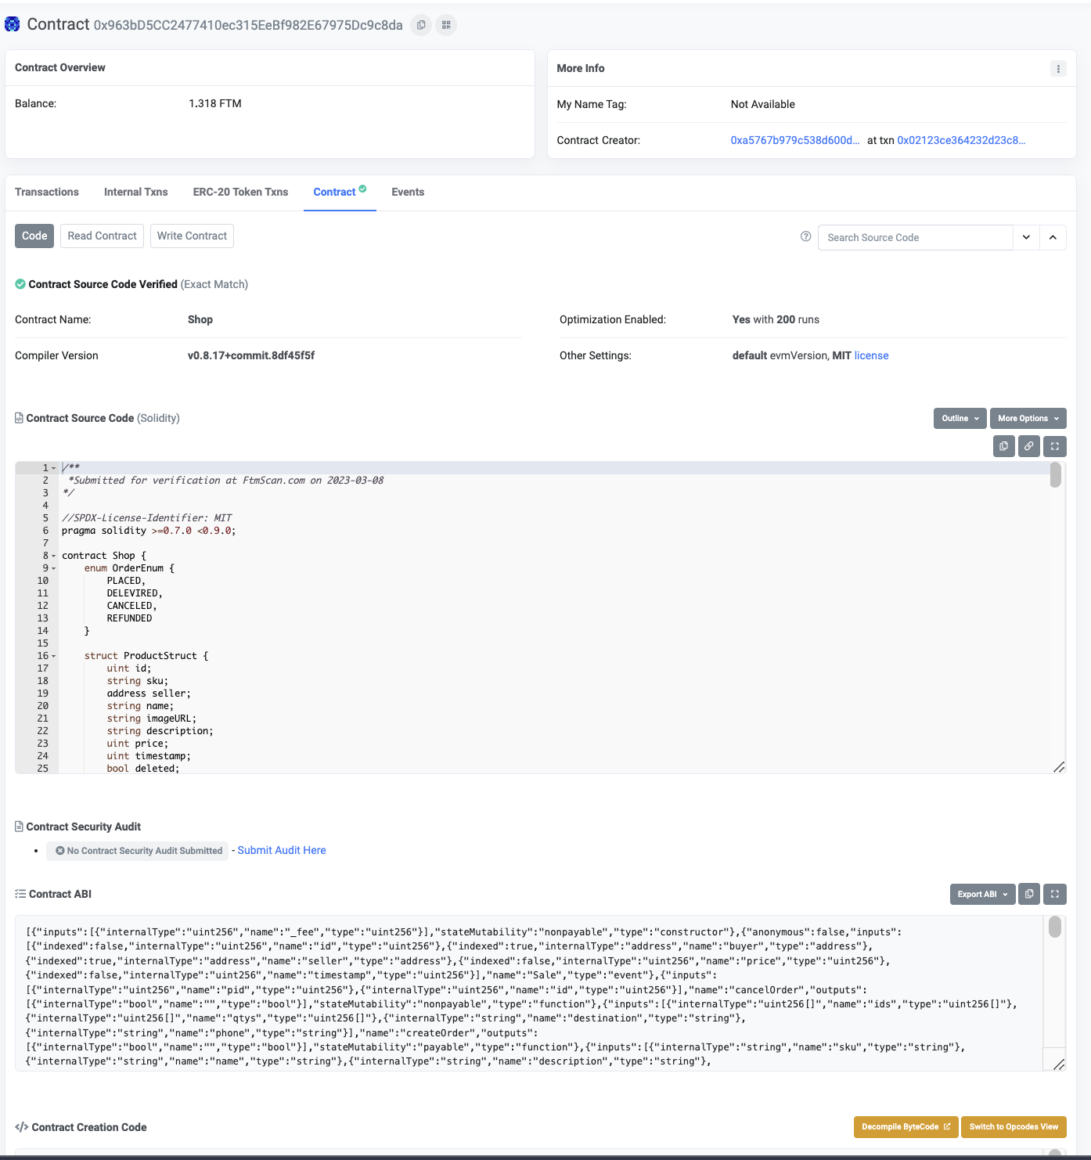
Task: Click the 1.318 FTM balance value
Action: click(215, 103)
